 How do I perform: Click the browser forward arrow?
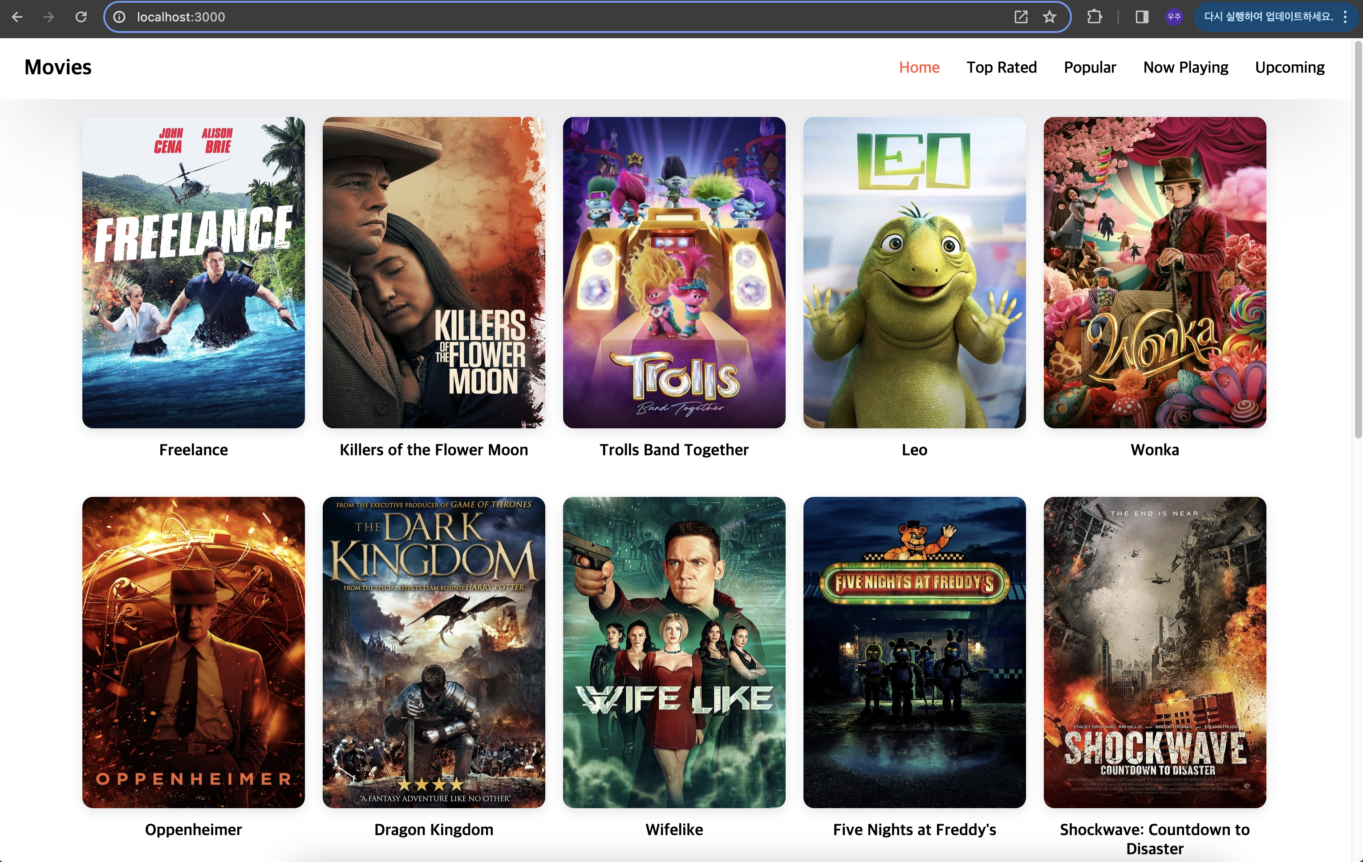tap(49, 17)
